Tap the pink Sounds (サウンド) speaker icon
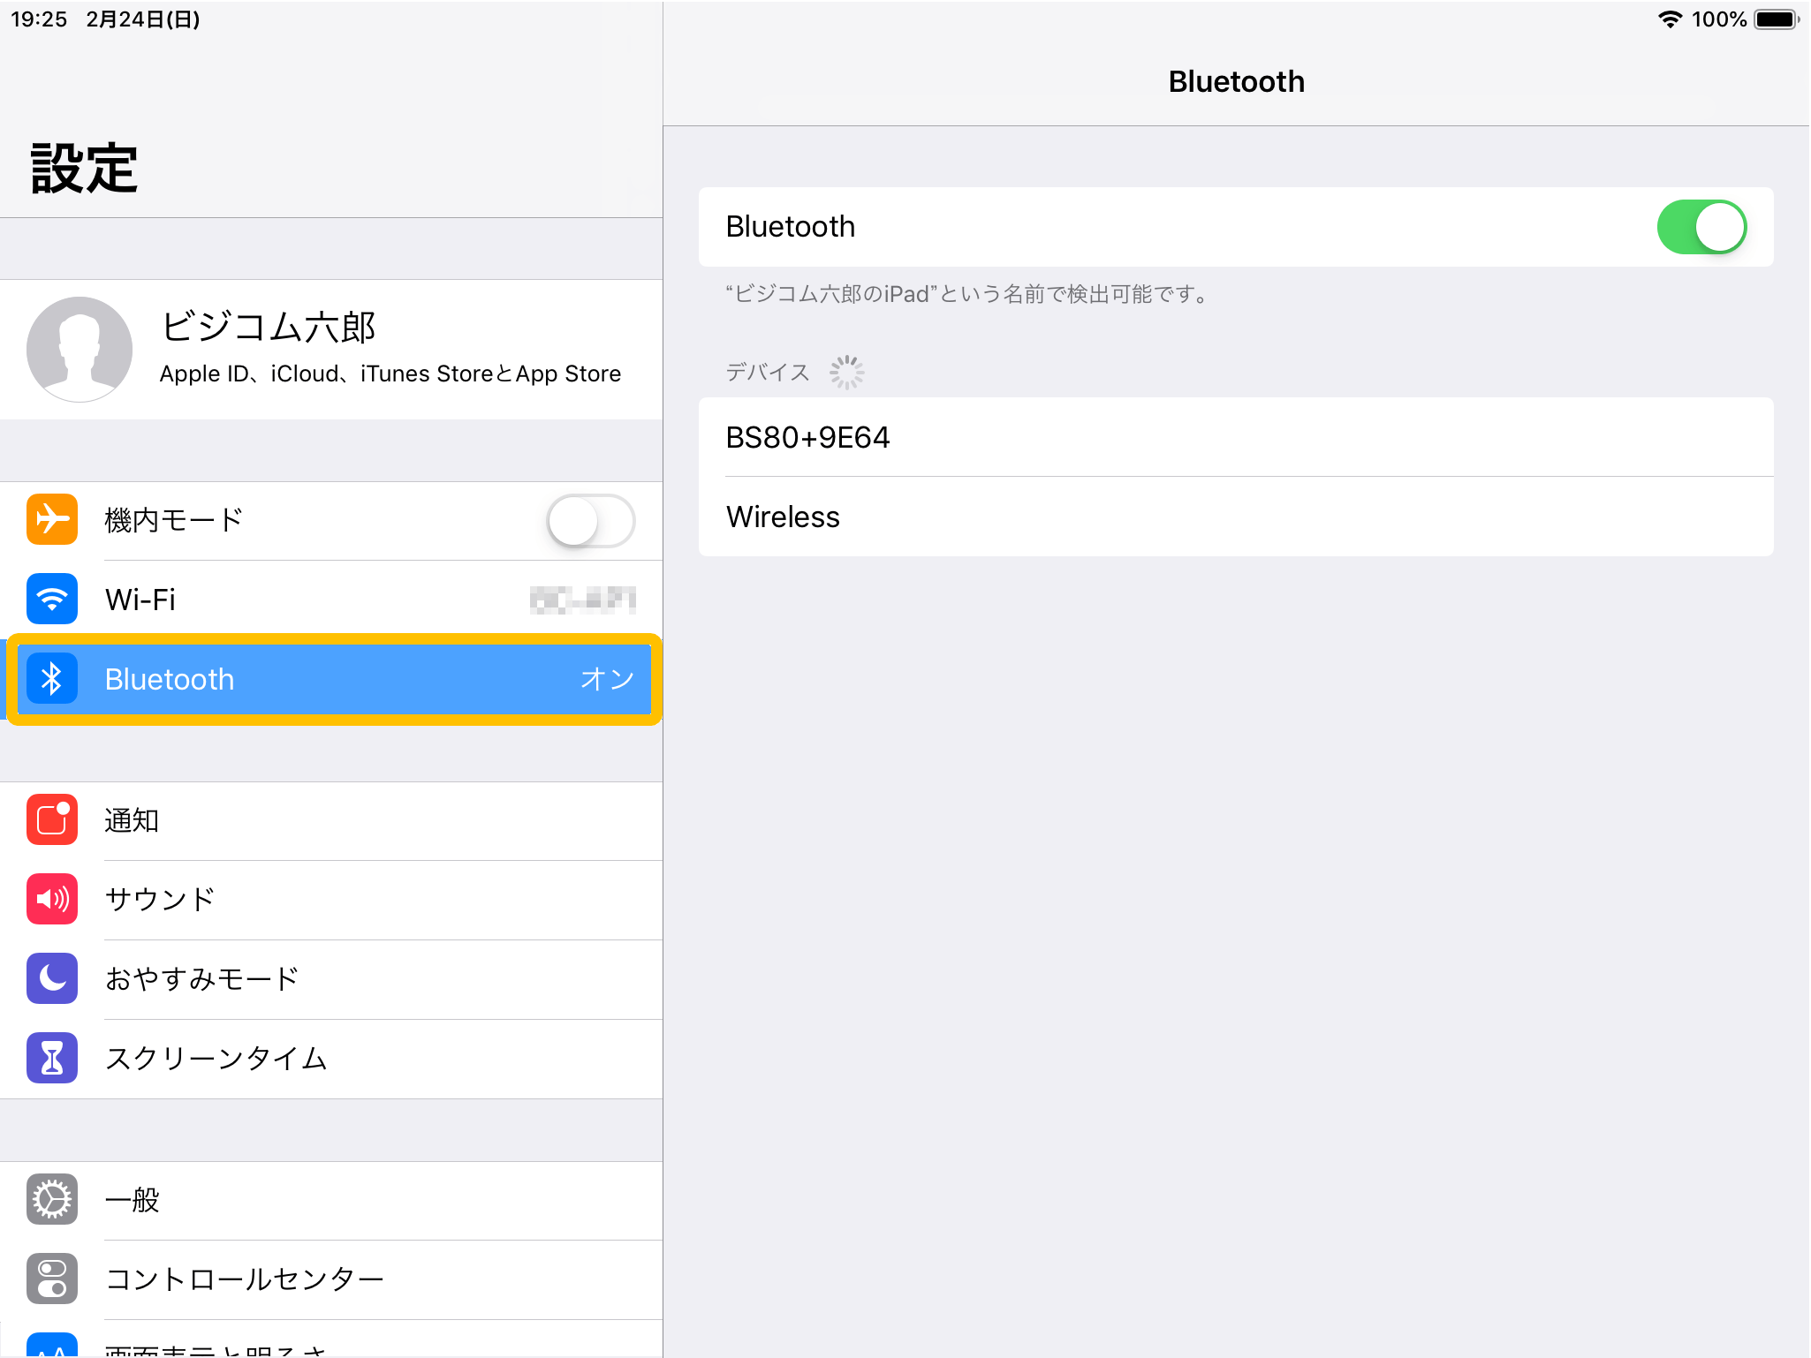 point(52,899)
